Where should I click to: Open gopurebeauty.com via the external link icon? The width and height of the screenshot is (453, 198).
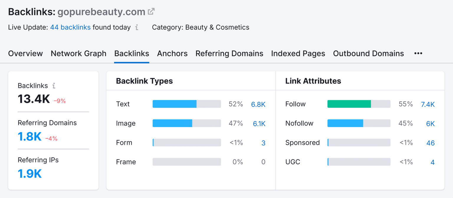click(x=151, y=11)
